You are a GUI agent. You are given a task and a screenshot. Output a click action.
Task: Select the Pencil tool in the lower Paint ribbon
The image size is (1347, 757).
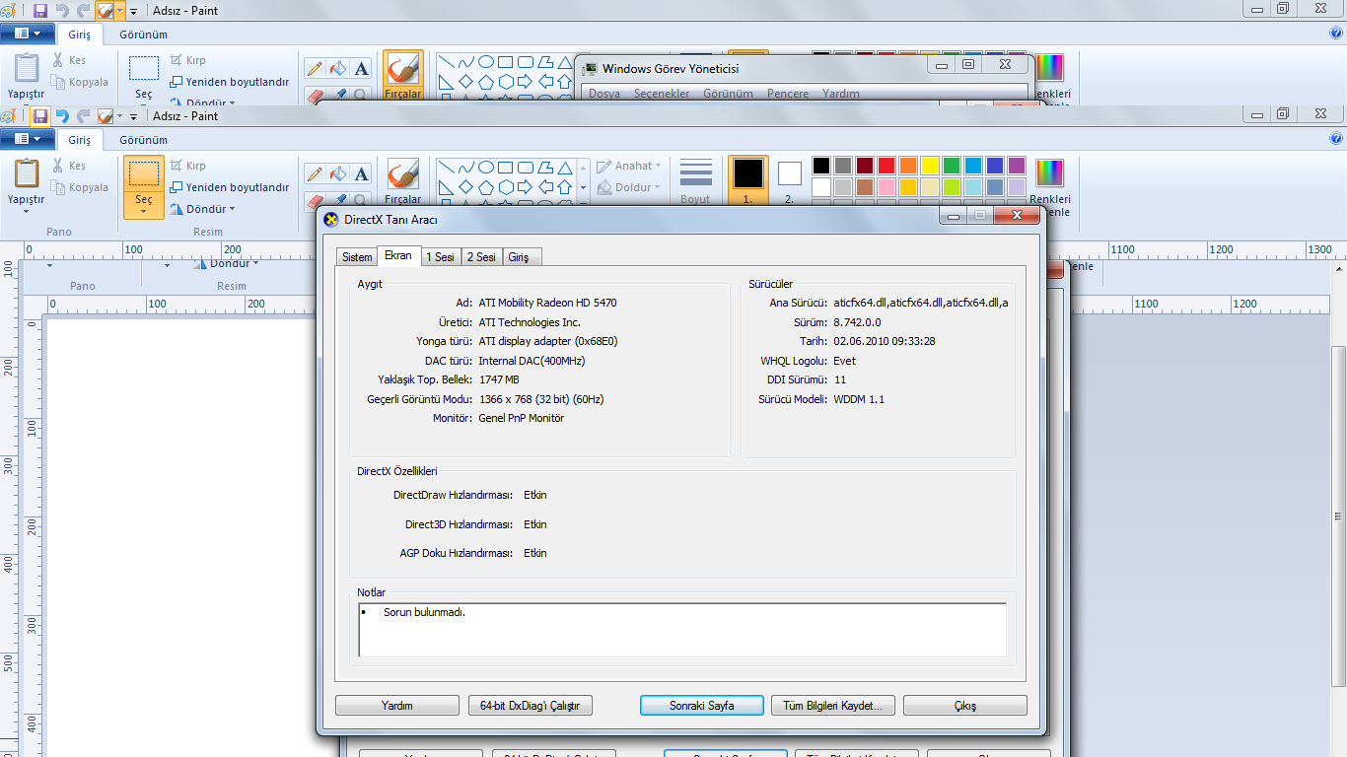coord(315,173)
